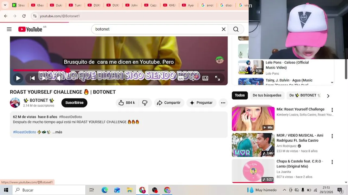The height and width of the screenshot is (195, 348).
Task: Open the Windows Start menu
Action: click(6, 190)
